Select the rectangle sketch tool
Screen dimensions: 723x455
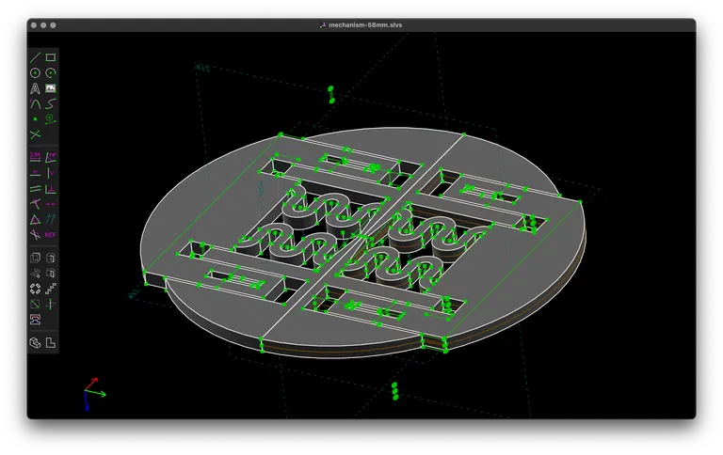pos(51,57)
